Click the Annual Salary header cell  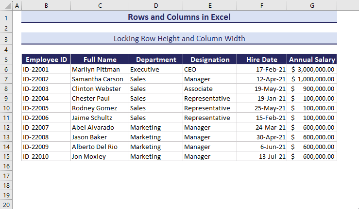(312, 60)
